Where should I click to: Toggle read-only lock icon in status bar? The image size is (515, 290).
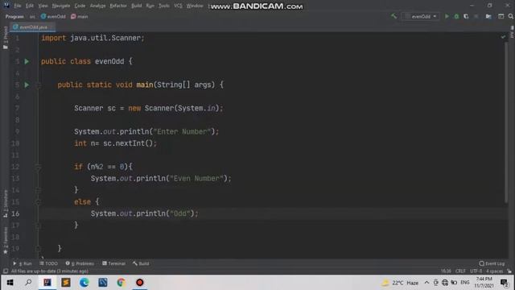[509, 271]
